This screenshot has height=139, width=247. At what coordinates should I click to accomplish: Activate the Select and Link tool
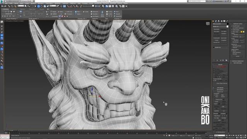[9, 6]
